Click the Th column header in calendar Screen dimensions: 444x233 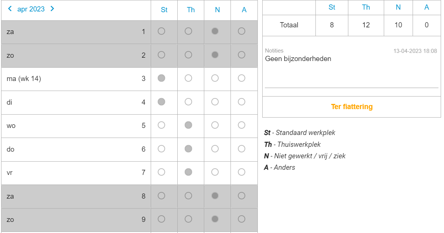click(191, 10)
